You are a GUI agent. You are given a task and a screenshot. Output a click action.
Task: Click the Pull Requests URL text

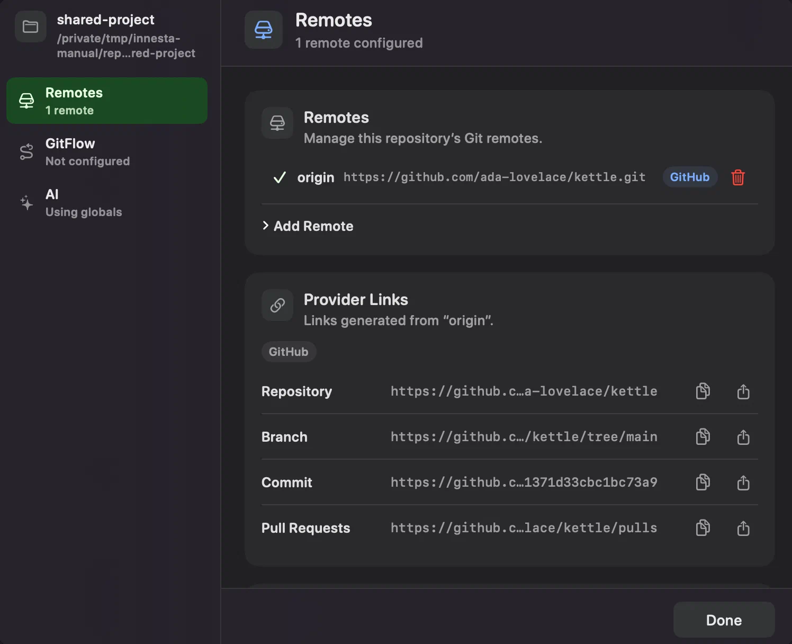[524, 528]
